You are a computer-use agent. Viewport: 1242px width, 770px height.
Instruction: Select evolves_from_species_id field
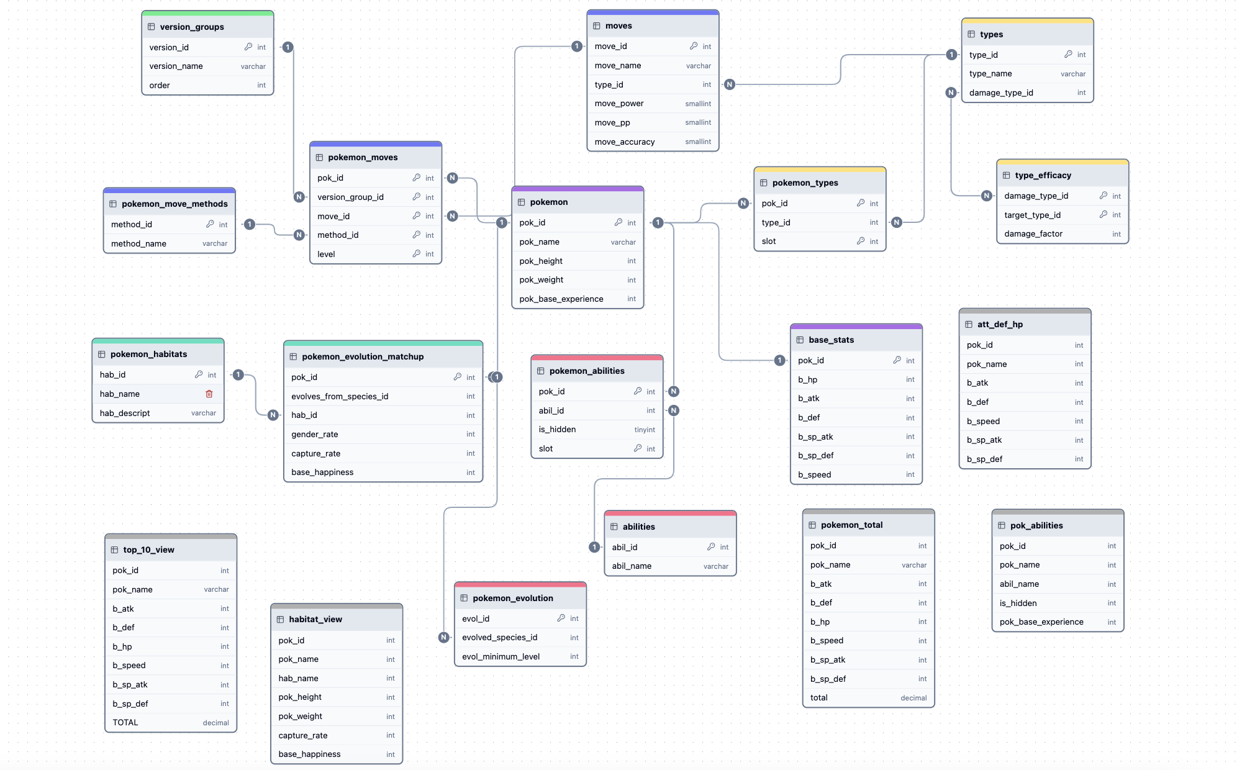pos(383,396)
